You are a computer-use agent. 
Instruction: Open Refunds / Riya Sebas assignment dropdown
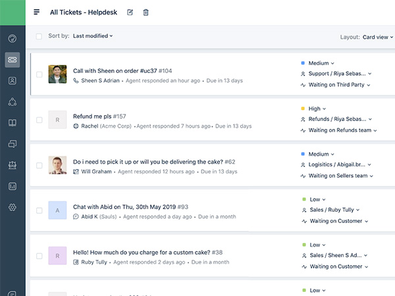(x=340, y=119)
